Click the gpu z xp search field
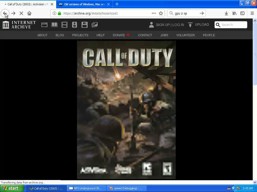 (186, 13)
